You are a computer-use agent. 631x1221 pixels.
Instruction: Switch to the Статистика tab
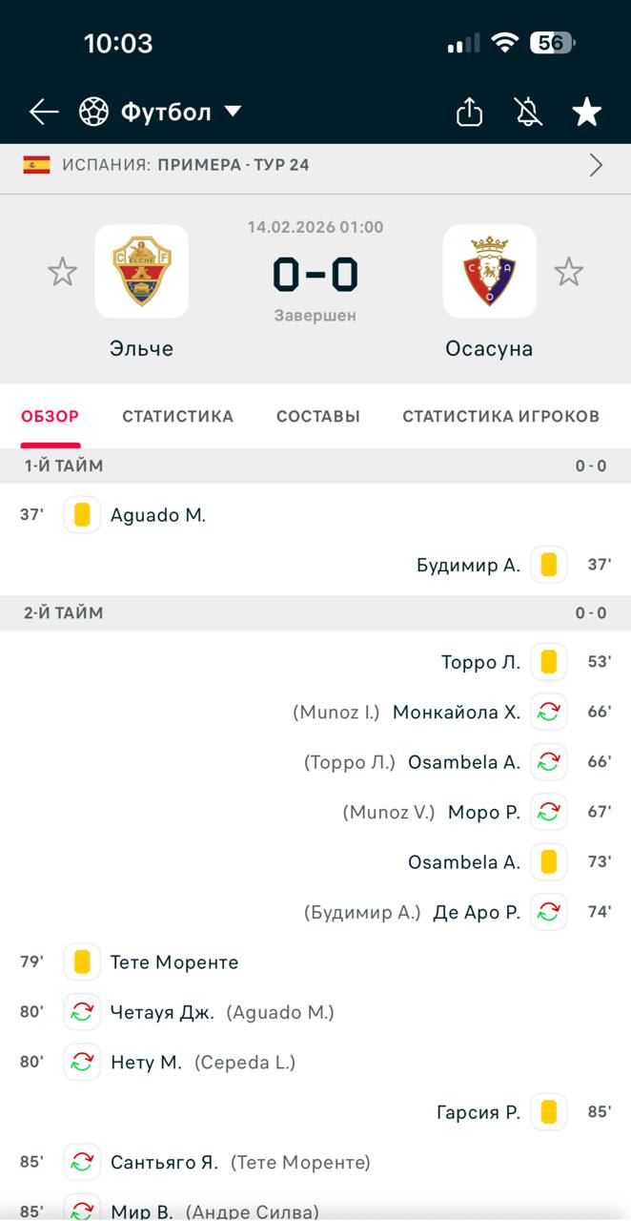coord(177,416)
